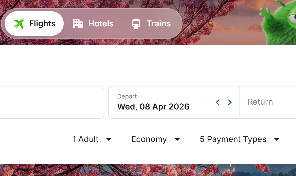Open the Economy cabin class dropdown
Image resolution: width=296 pixels, height=176 pixels.
pyautogui.click(x=149, y=139)
